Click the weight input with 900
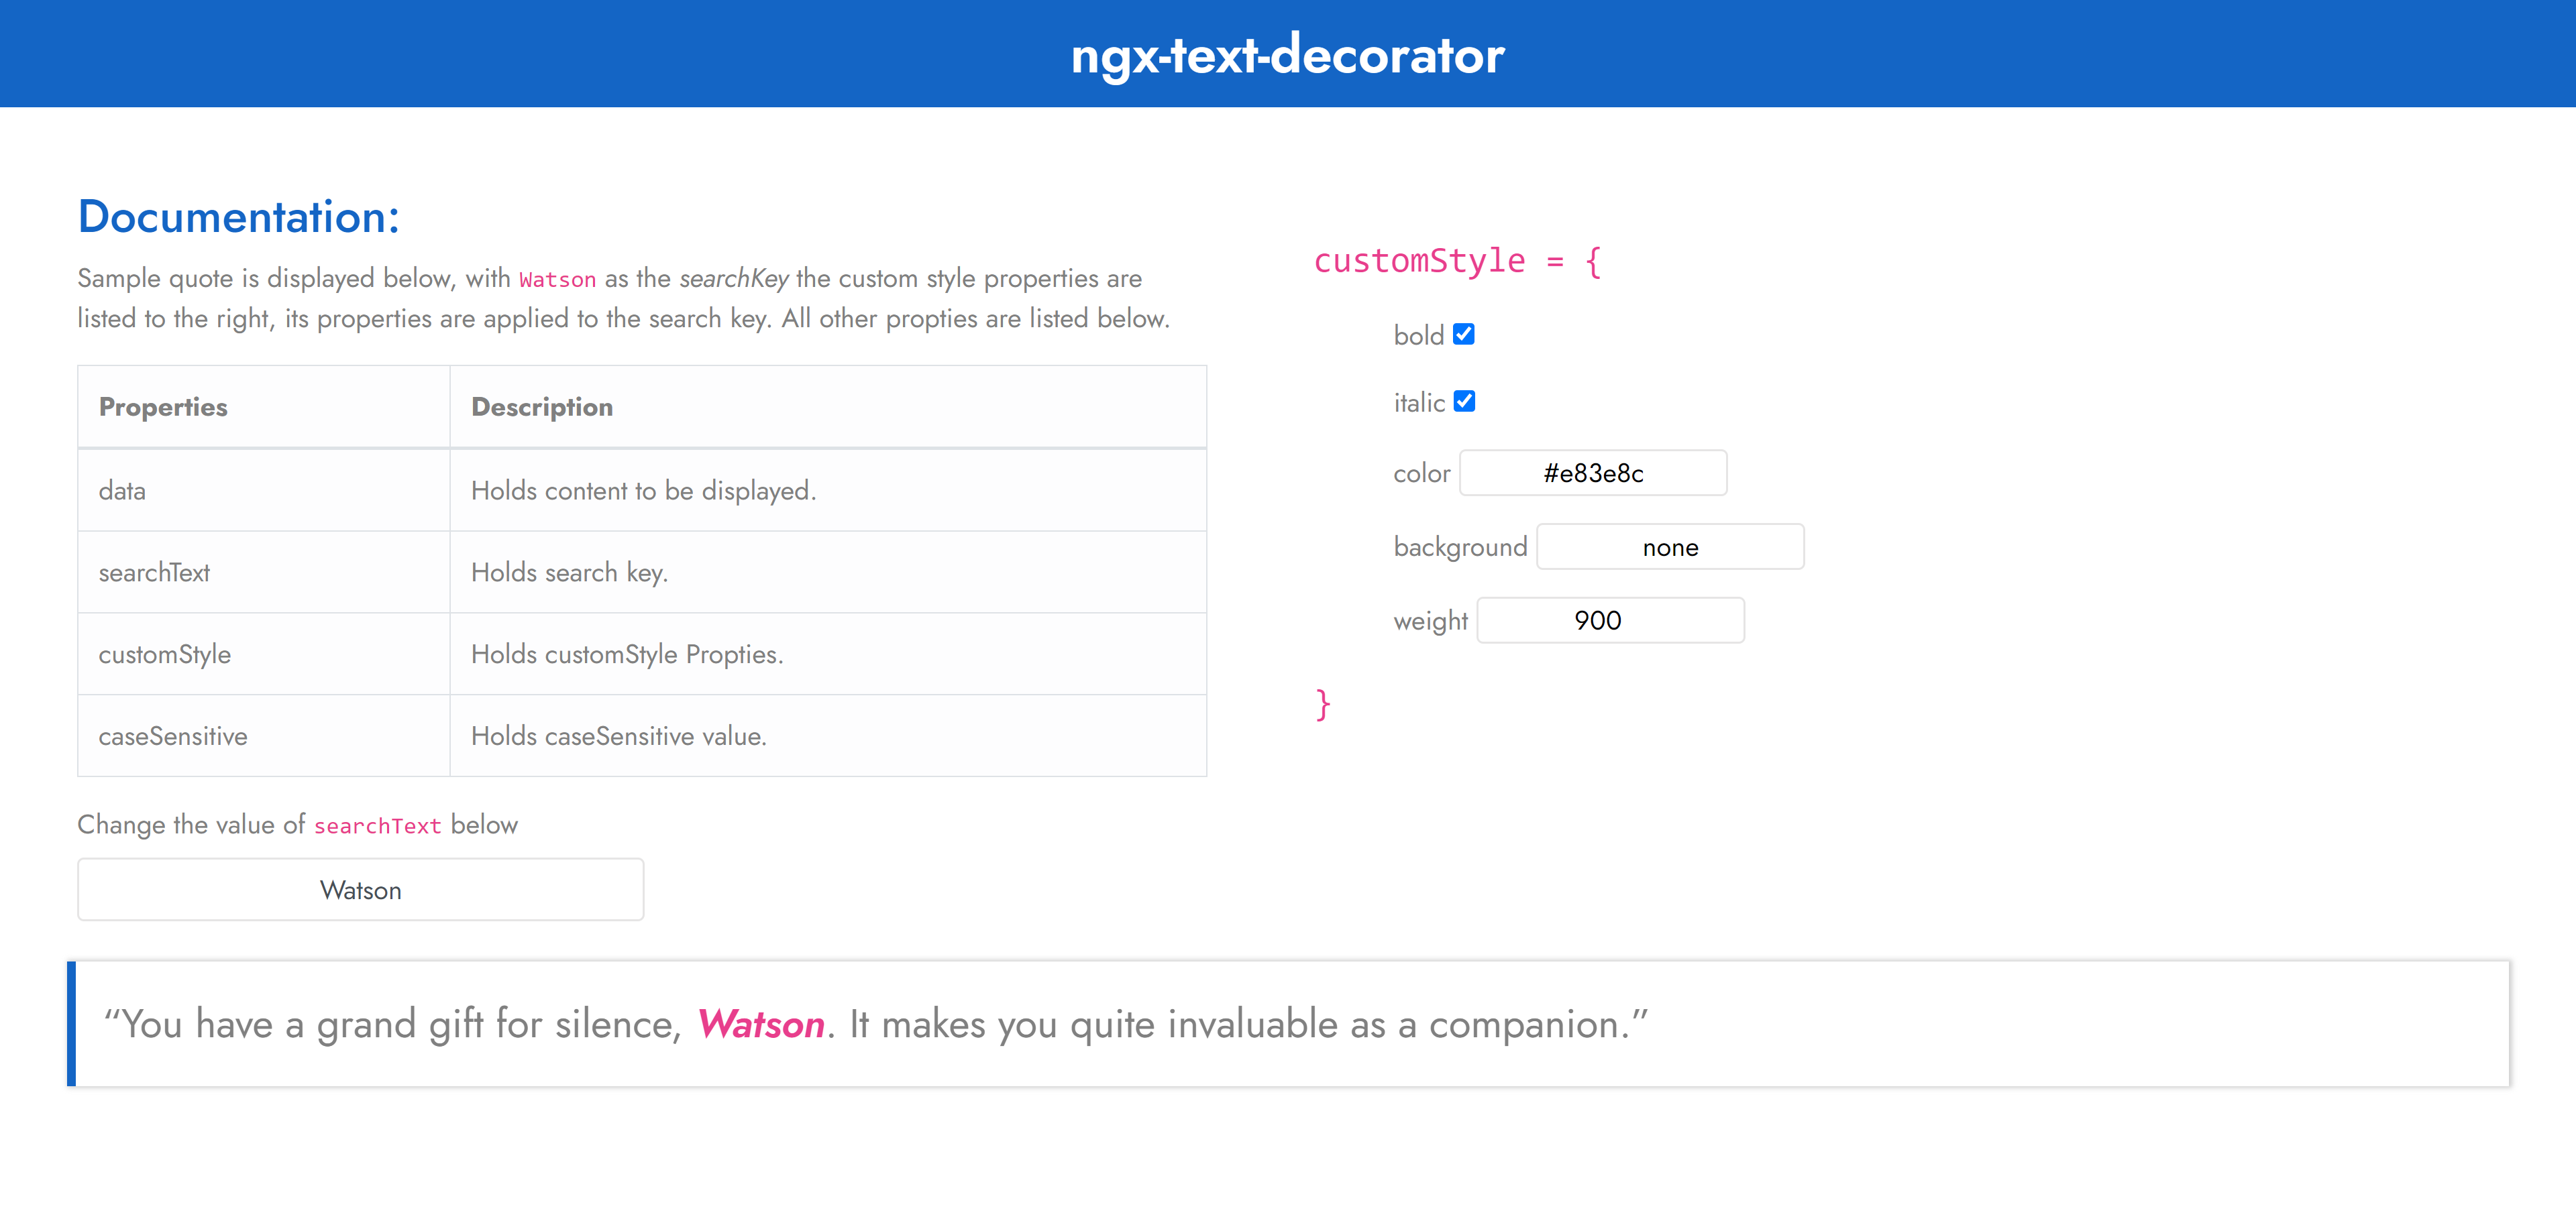Image resolution: width=2576 pixels, height=1225 pixels. coord(1609,620)
